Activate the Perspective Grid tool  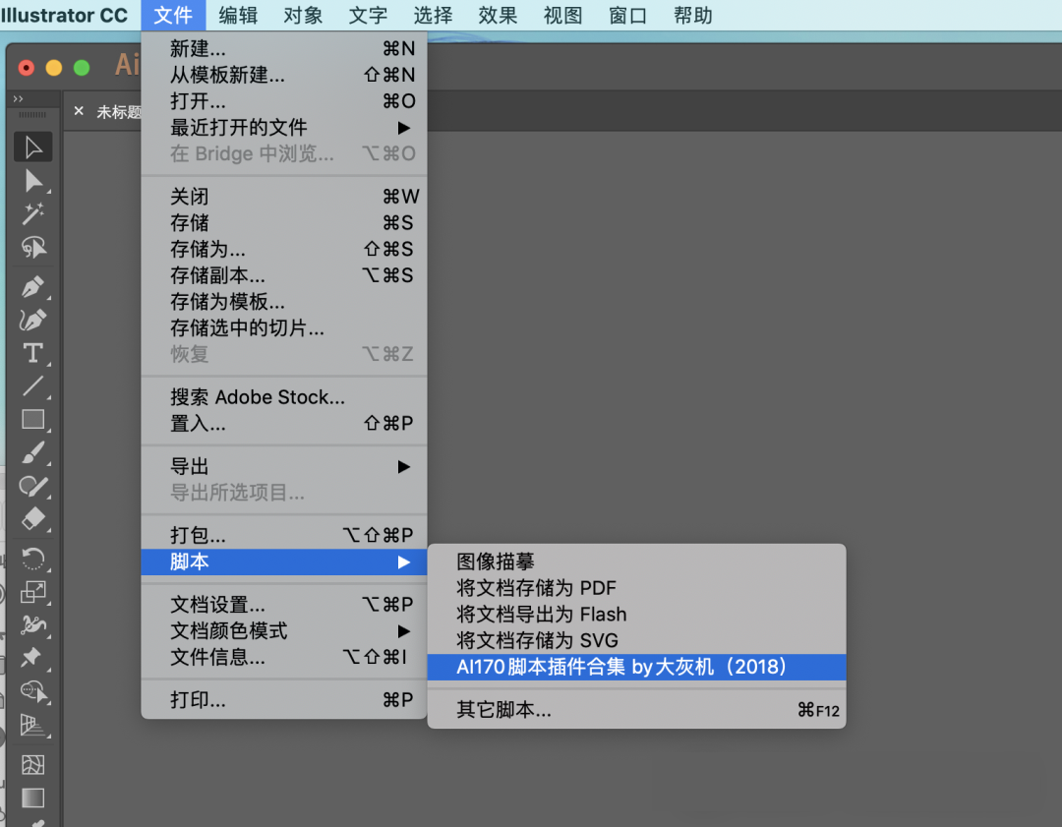(32, 725)
